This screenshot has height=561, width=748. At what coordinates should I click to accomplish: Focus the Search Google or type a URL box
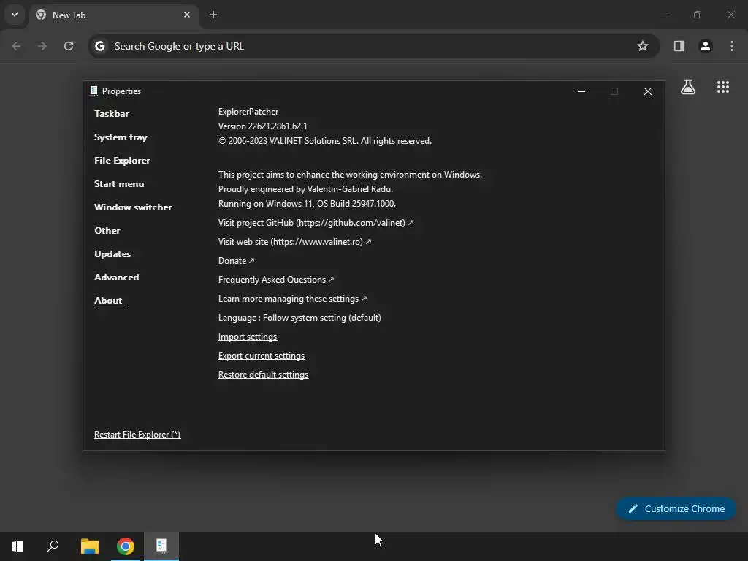[x=373, y=46]
